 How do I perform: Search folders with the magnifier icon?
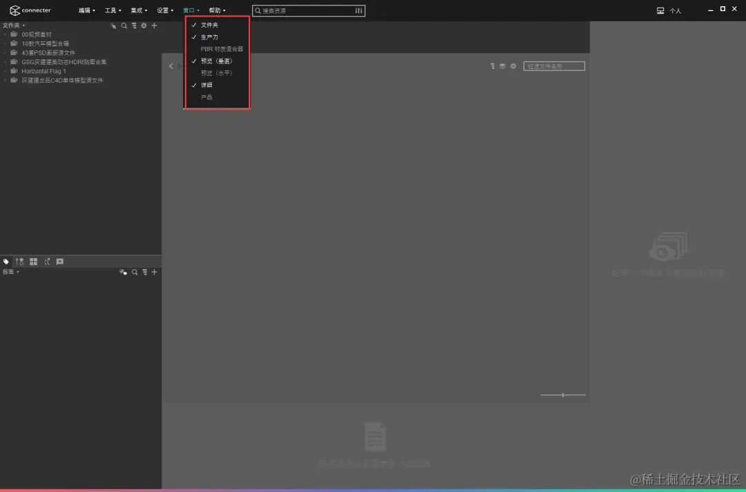coord(124,26)
